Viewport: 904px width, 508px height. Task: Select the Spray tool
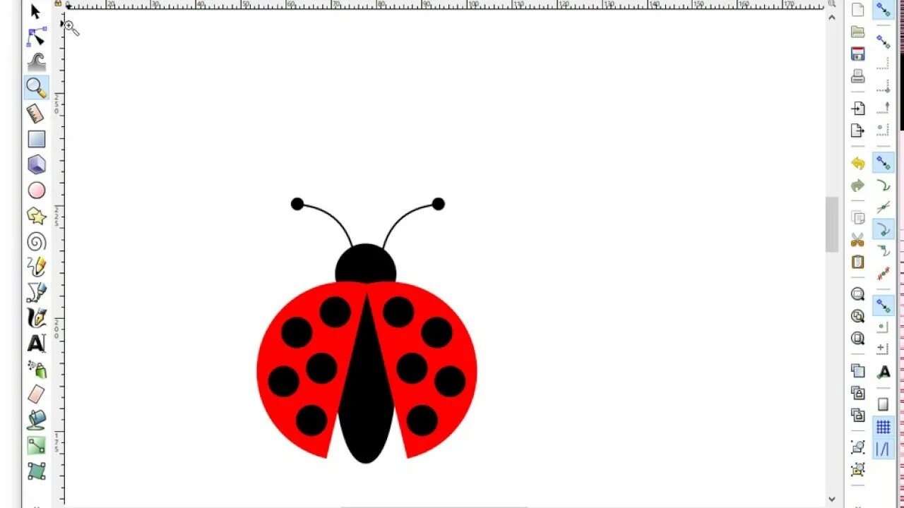pos(36,368)
